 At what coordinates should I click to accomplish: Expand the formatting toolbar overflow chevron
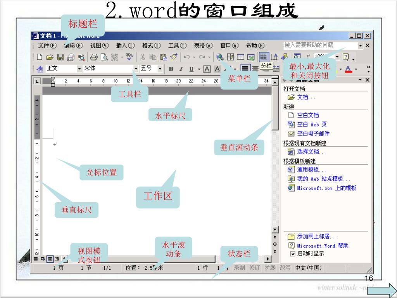pyautogui.click(x=368, y=69)
